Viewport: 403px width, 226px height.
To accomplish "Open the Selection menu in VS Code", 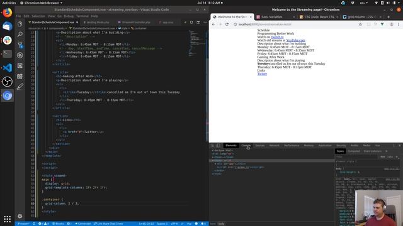I will tap(38, 16).
